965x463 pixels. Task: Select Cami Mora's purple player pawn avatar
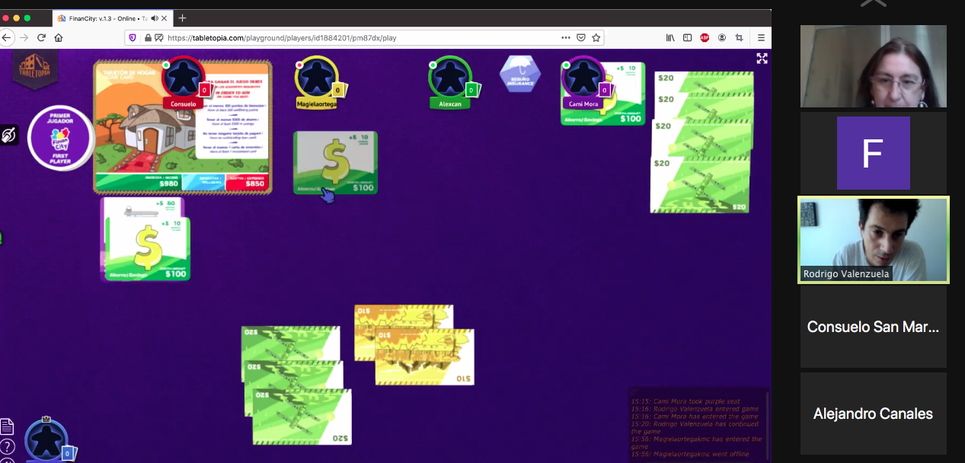point(582,76)
